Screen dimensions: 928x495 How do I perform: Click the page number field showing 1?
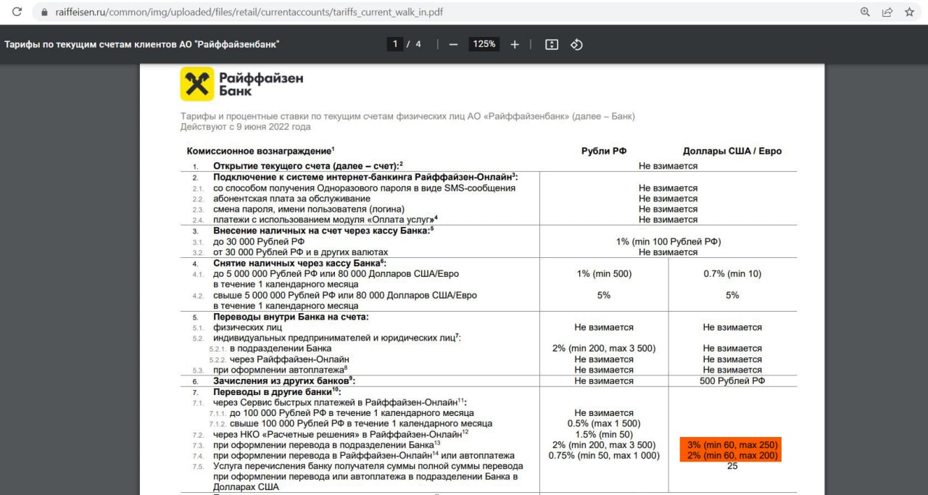click(395, 44)
